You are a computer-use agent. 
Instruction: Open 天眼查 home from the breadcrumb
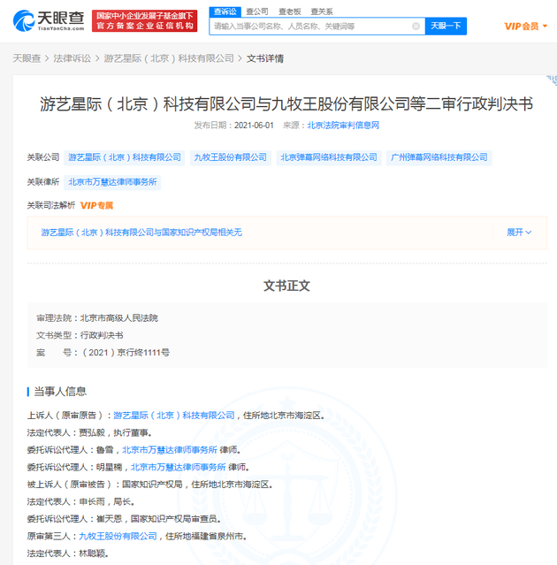click(x=27, y=58)
